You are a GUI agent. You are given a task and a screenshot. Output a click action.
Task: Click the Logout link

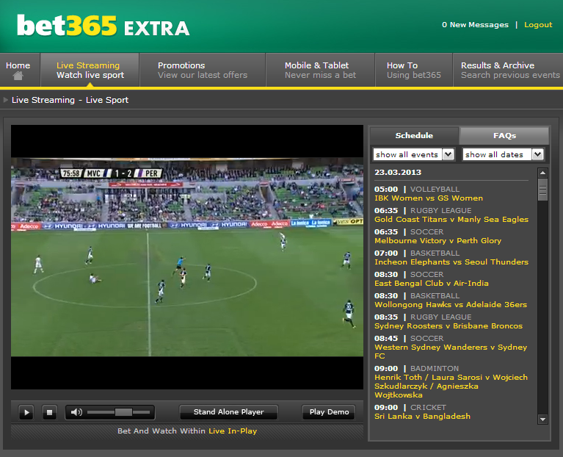click(538, 25)
